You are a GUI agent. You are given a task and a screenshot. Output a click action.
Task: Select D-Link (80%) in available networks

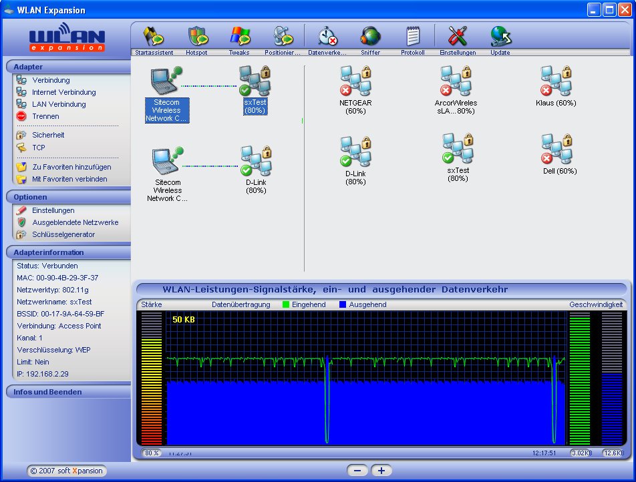tap(355, 162)
